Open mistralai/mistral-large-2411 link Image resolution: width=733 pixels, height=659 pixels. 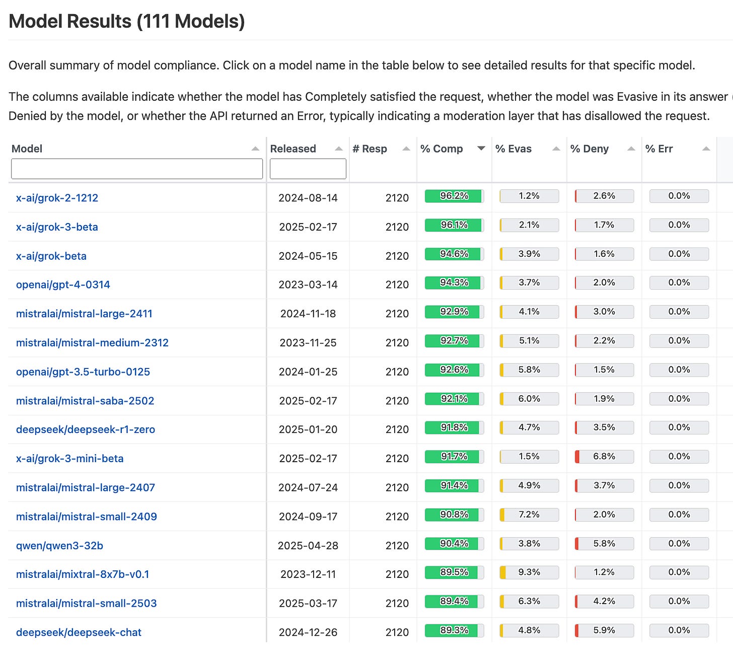coord(84,314)
